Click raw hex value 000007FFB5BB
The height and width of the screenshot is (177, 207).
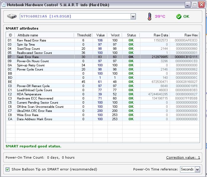(186, 98)
